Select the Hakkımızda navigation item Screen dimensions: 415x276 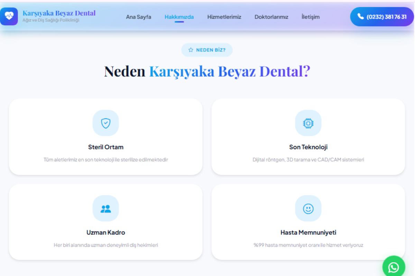(179, 17)
